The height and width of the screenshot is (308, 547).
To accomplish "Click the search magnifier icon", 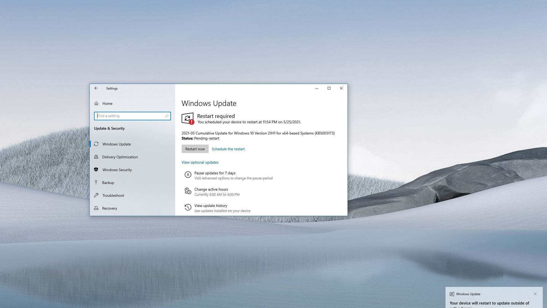I will (x=167, y=116).
